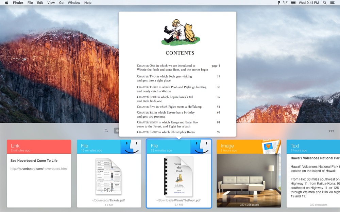This screenshot has width=340, height=212.
Task: Open the Window menu
Action: (x=74, y=3)
